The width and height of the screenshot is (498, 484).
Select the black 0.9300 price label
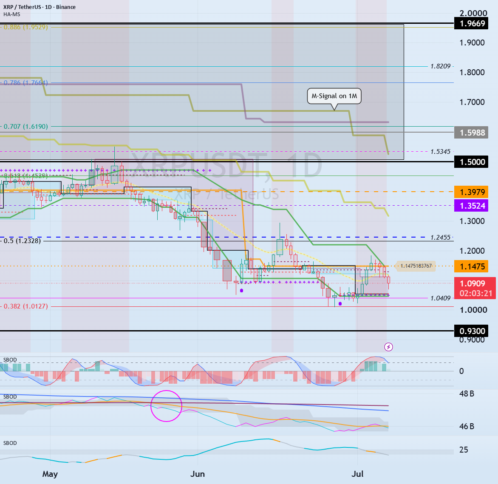pos(471,331)
